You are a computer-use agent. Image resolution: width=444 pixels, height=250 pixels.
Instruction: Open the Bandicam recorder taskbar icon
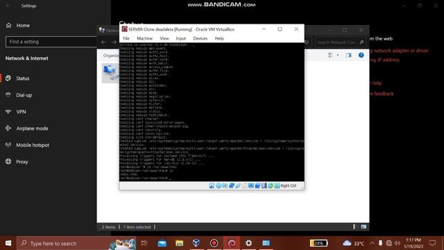[214, 243]
